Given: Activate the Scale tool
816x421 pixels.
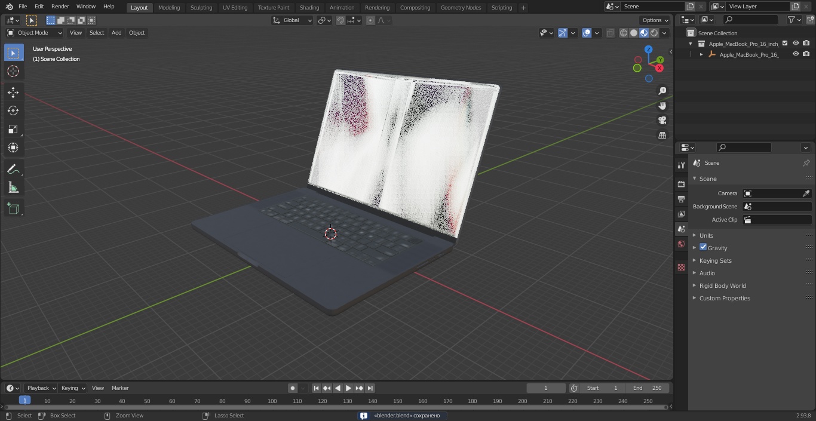Looking at the screenshot, I should [13, 129].
